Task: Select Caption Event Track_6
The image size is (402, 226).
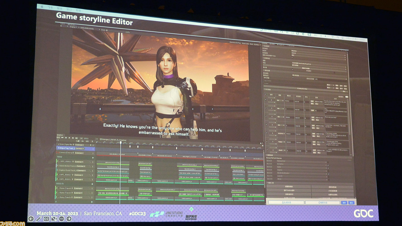Action: pyautogui.click(x=75, y=170)
